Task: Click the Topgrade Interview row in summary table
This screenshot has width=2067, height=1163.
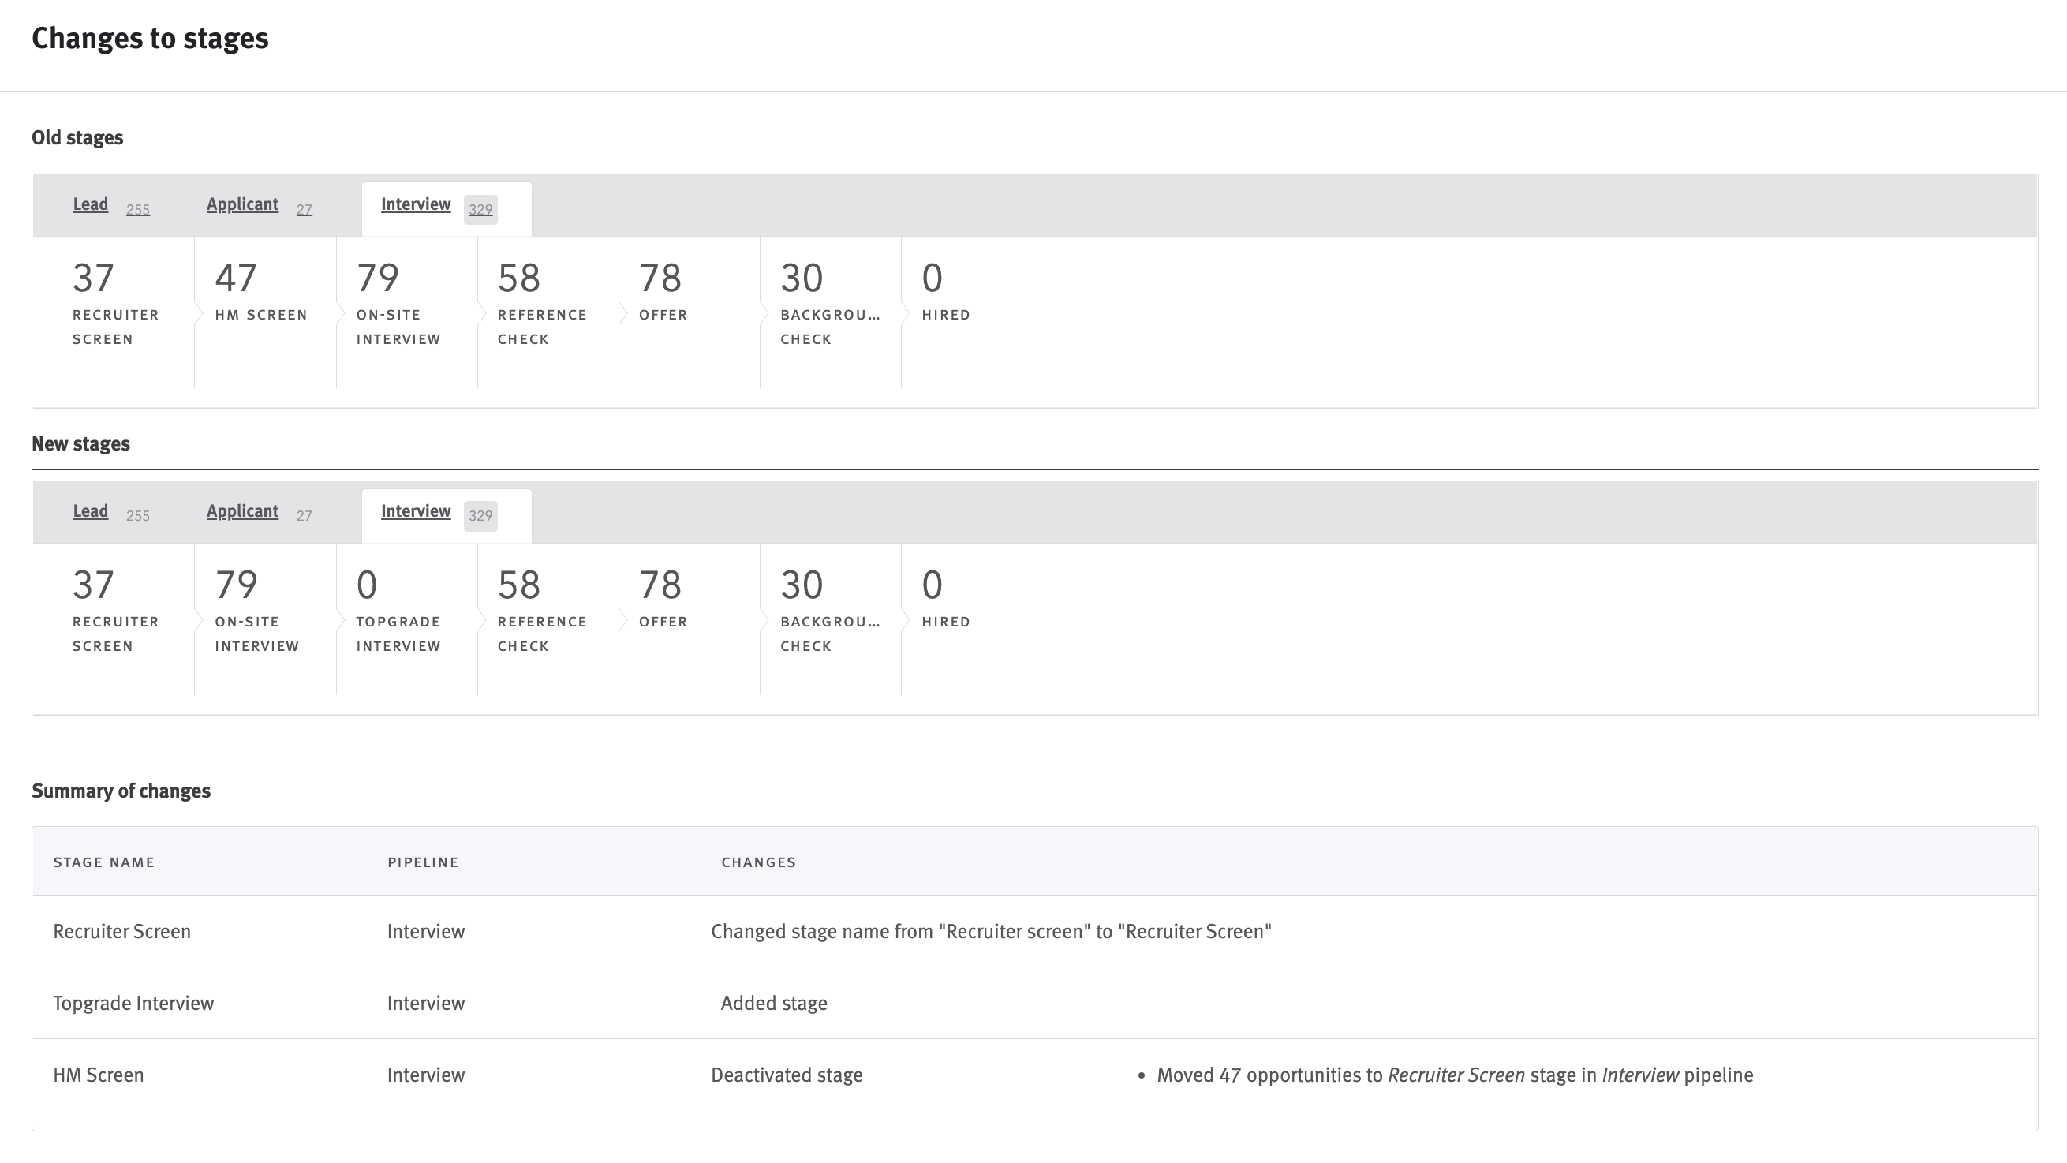Action: click(x=134, y=1004)
